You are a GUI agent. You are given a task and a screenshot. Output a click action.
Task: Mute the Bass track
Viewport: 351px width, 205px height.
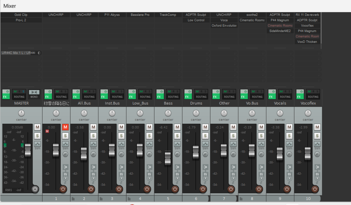click(x=177, y=127)
